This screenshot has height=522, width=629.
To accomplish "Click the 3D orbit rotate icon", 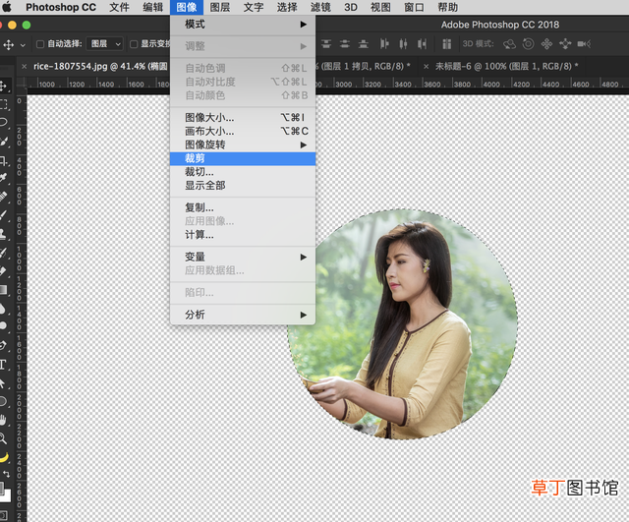I will (509, 43).
